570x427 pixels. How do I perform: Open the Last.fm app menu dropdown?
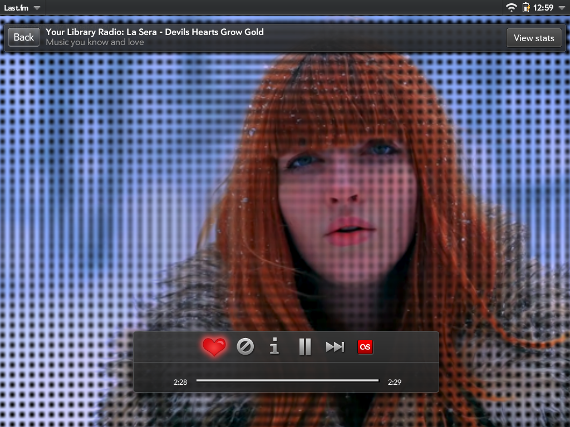[x=22, y=8]
